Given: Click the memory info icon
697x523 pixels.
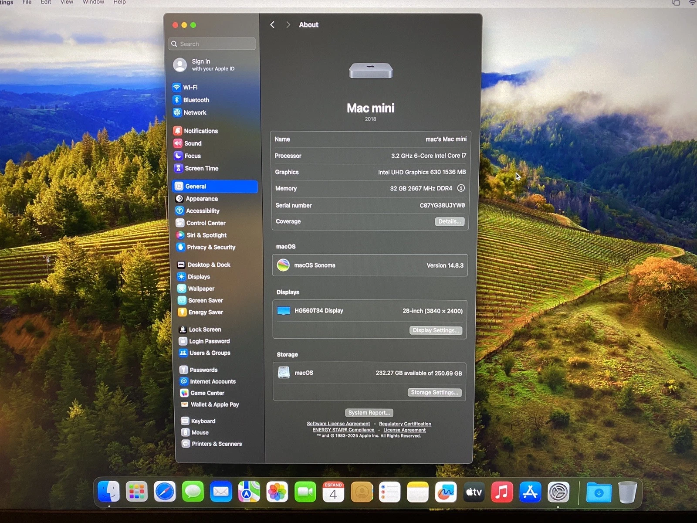Looking at the screenshot, I should pyautogui.click(x=460, y=188).
